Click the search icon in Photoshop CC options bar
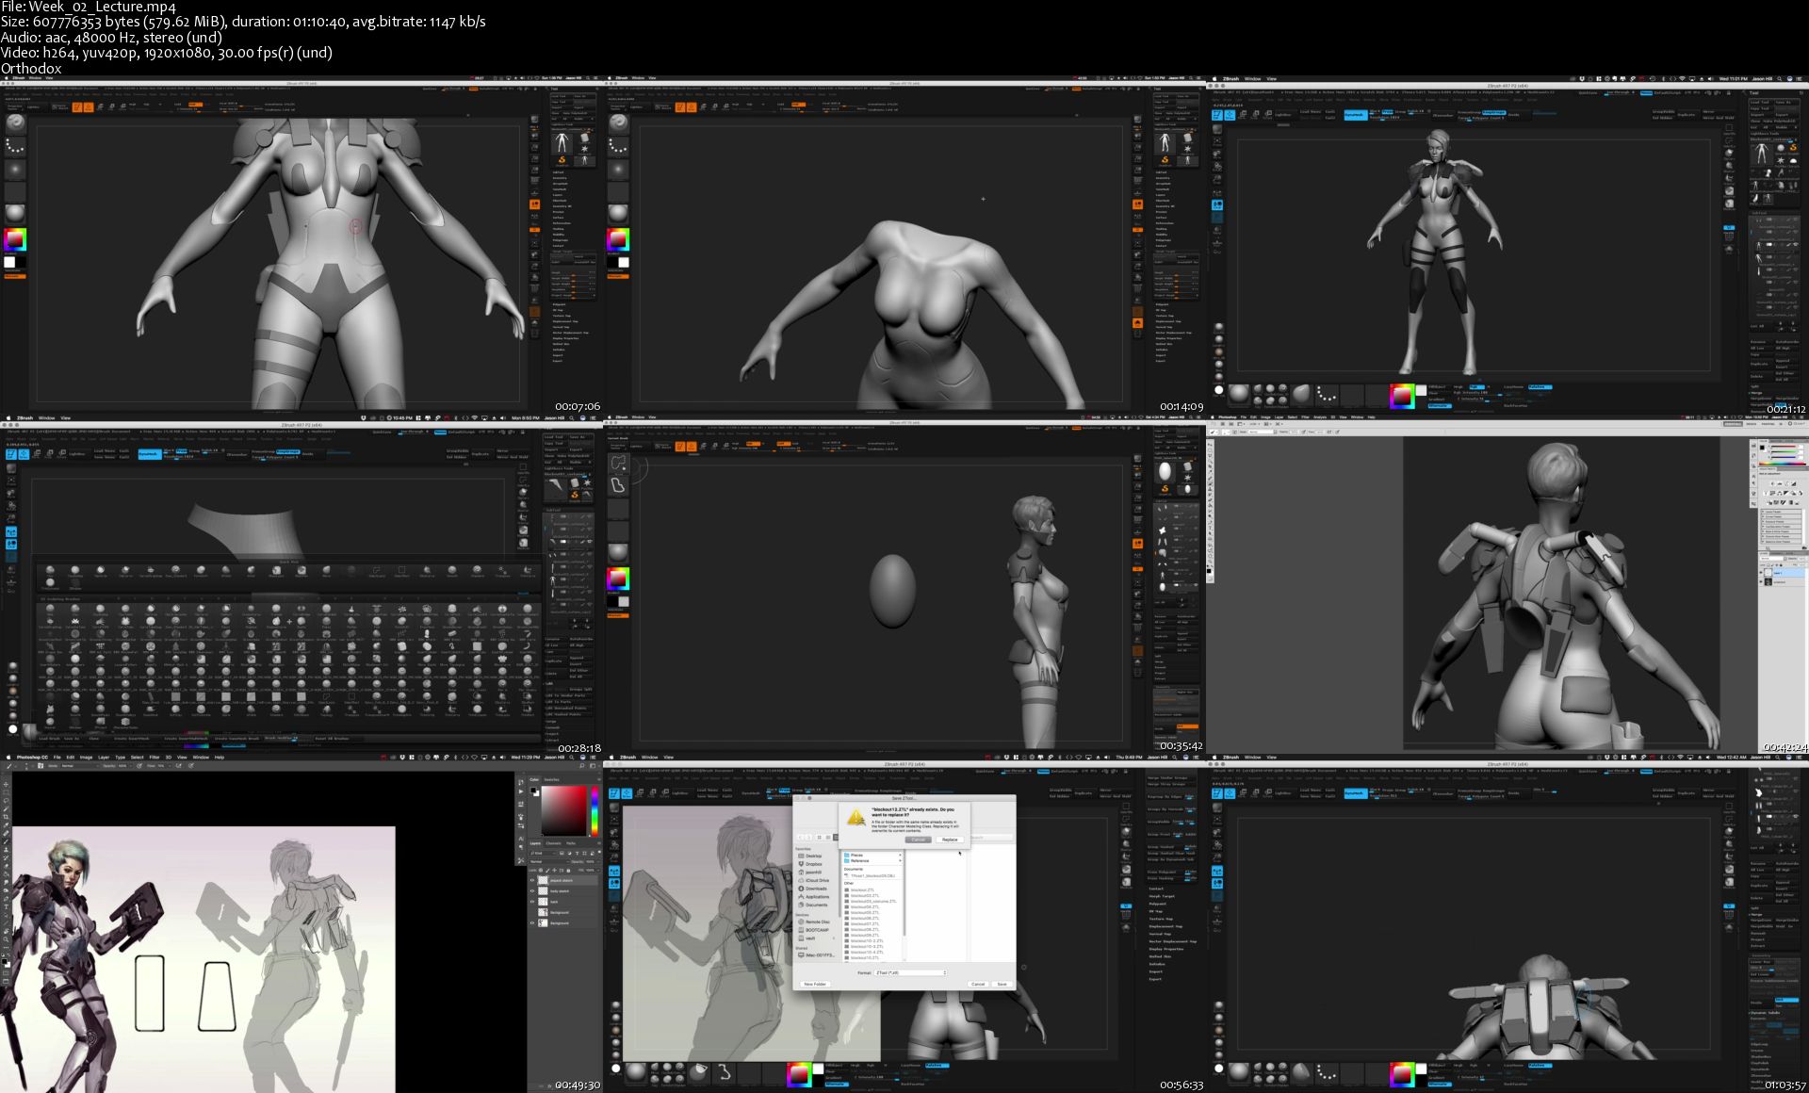 pos(581,765)
